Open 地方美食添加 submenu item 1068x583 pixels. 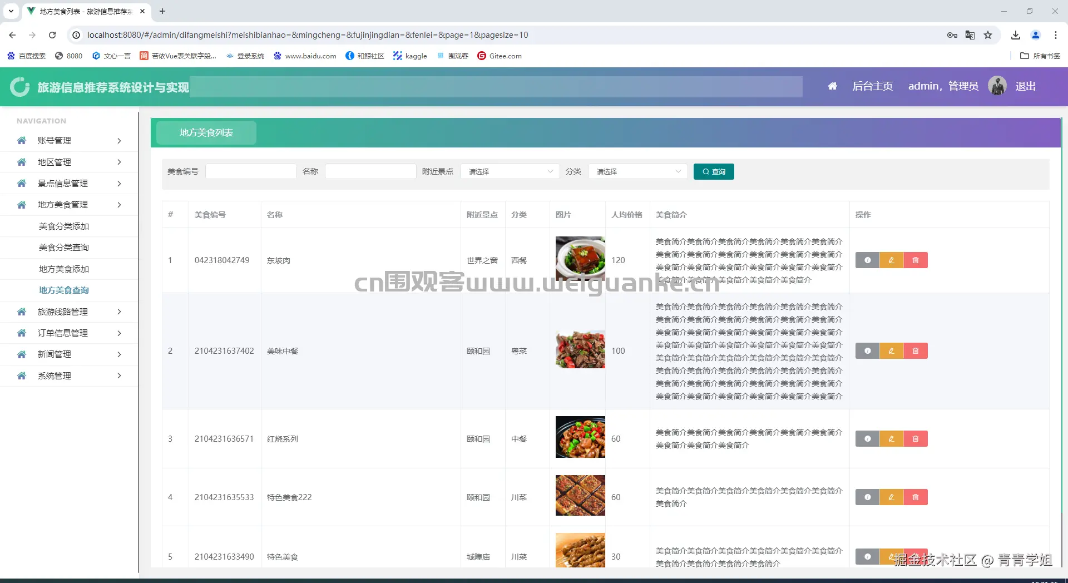(64, 269)
